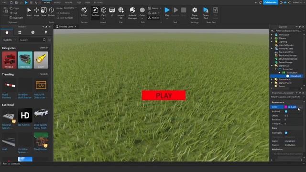Screen dimensions: 306x172
Task: Select the HD Admin model thumbnail
Action: click(x=25, y=116)
